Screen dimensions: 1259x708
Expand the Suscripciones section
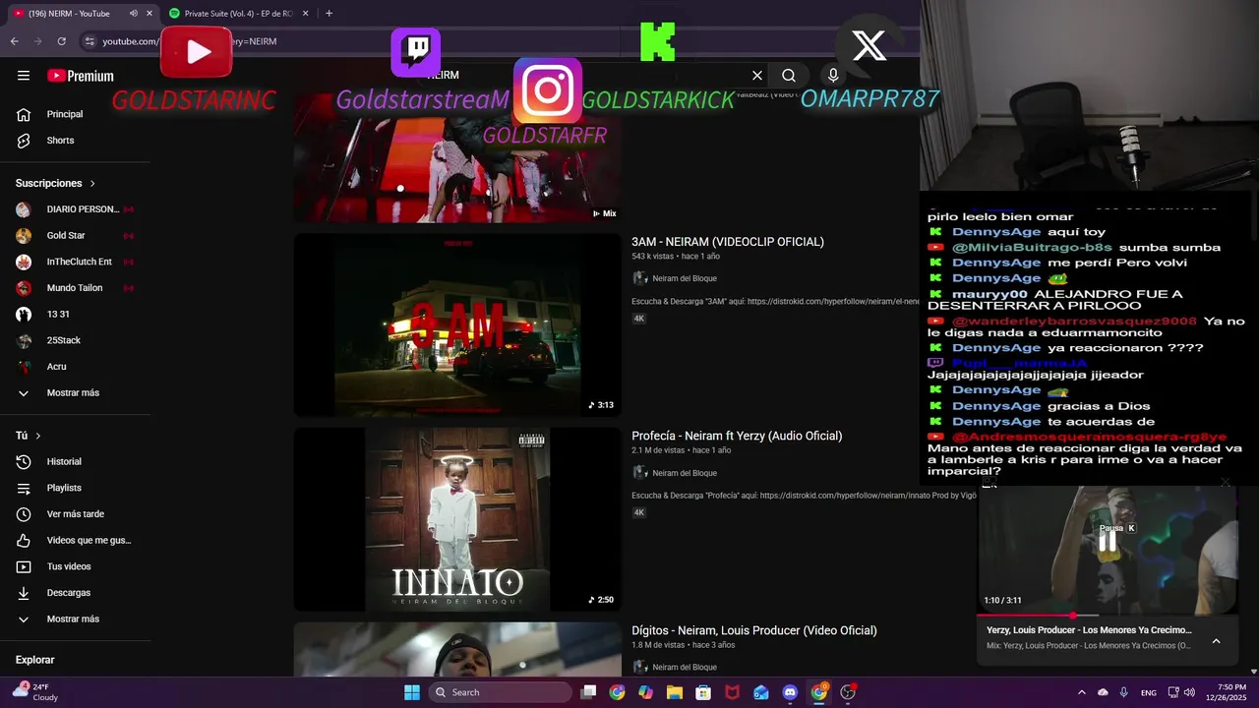click(x=56, y=183)
